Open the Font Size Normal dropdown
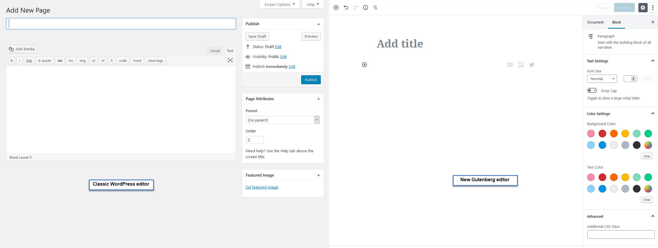This screenshot has height=248, width=658. pos(602,79)
